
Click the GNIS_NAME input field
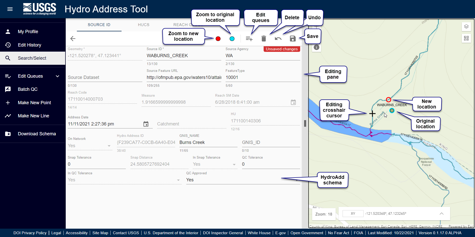click(x=208, y=142)
